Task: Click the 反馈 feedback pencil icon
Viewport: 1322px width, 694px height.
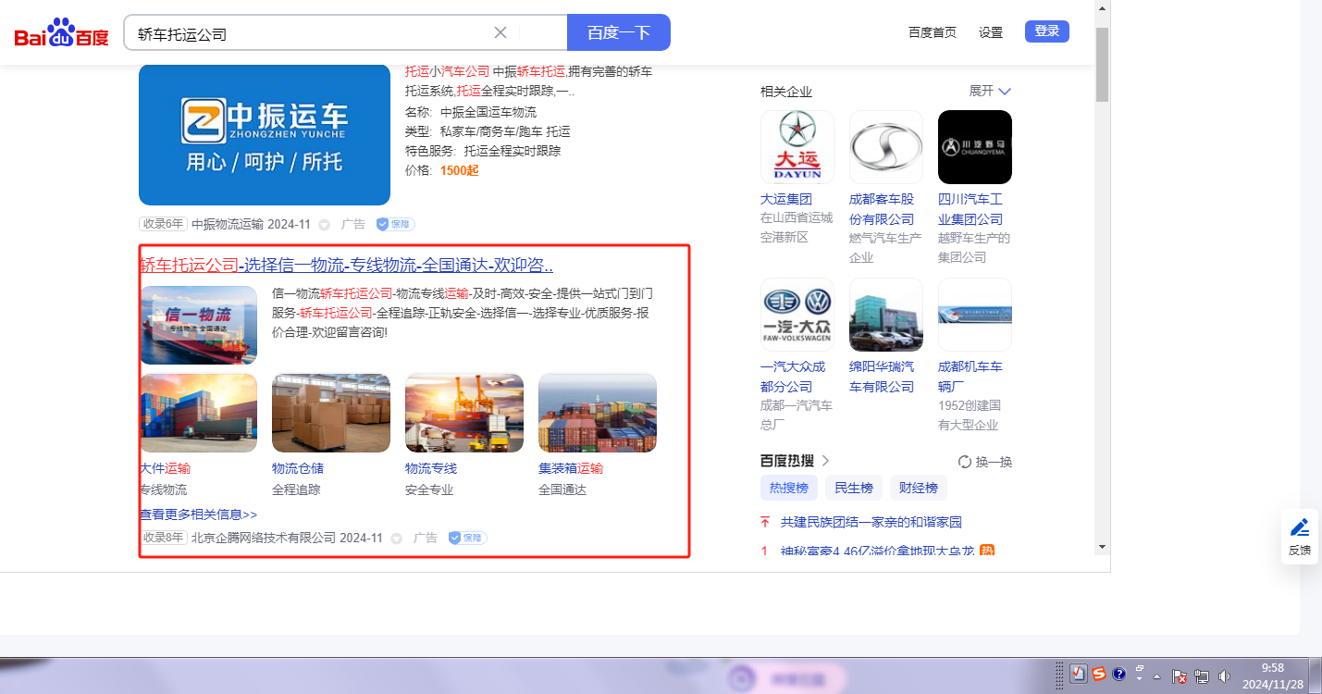Action: [1300, 527]
